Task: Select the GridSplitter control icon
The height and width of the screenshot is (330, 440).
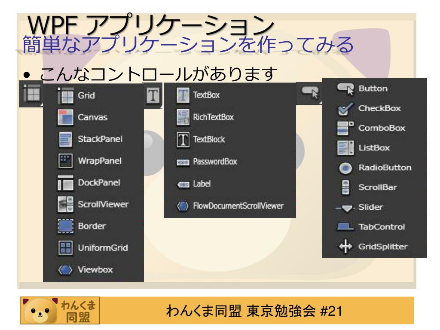Action: (345, 247)
